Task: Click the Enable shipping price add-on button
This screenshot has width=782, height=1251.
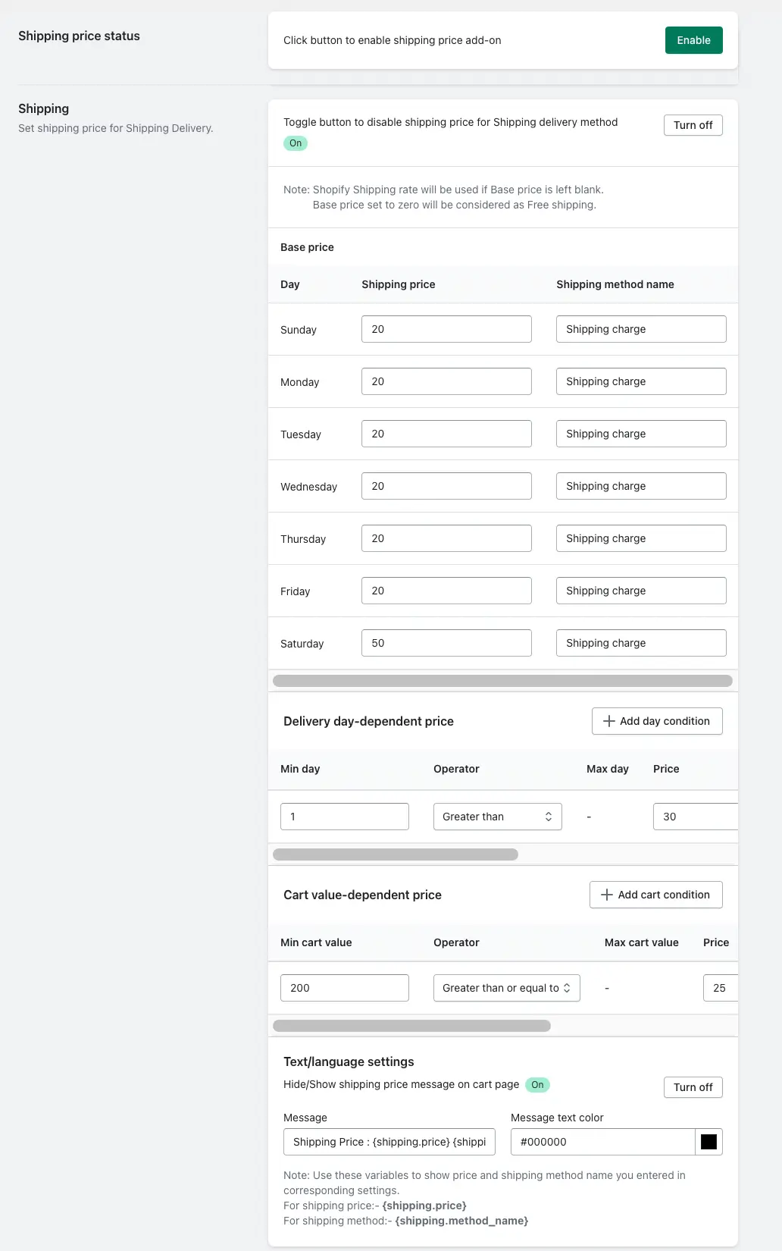Action: click(x=693, y=40)
